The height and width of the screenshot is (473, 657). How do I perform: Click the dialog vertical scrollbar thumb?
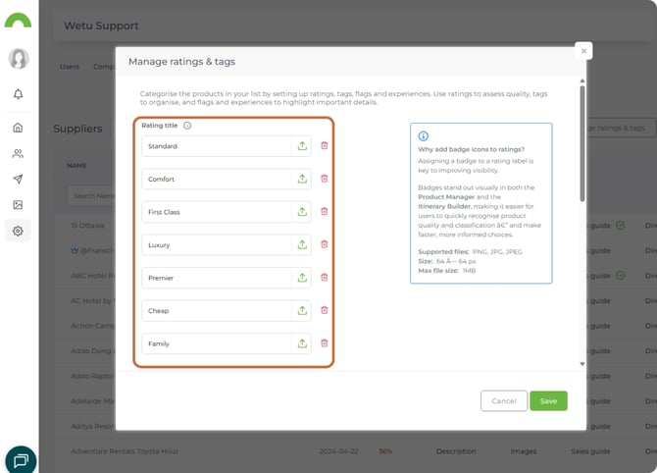pyautogui.click(x=582, y=143)
